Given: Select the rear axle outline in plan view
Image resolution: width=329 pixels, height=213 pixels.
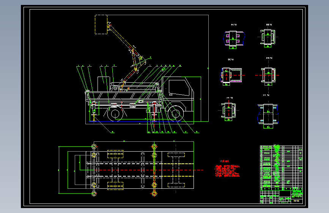Looking at the screenshot, I should coord(115,170).
